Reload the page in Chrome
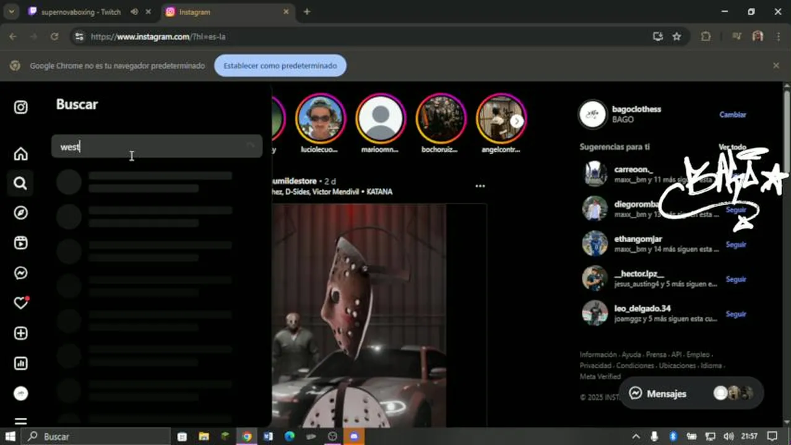The height and width of the screenshot is (445, 791). point(54,36)
